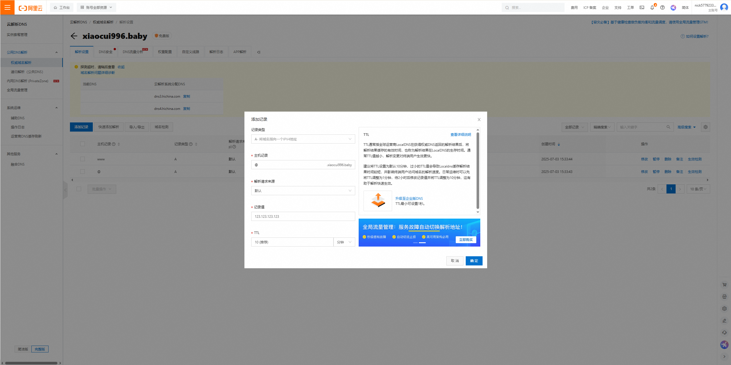Click the back arrow beside xiaocui996.baby
The width and height of the screenshot is (731, 365).
click(74, 36)
